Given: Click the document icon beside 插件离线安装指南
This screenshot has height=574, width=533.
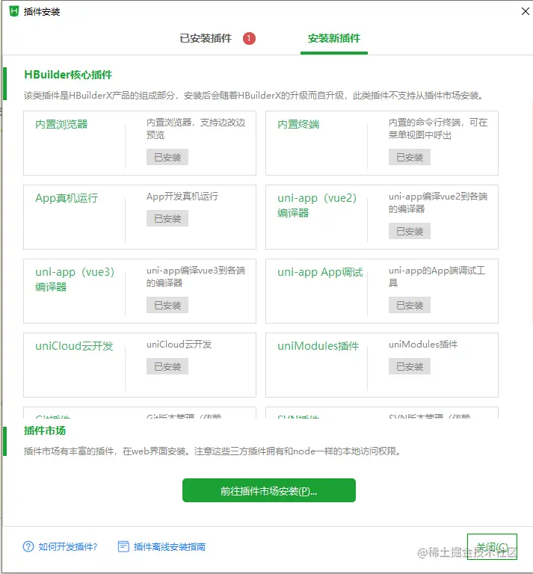Looking at the screenshot, I should pyautogui.click(x=123, y=546).
